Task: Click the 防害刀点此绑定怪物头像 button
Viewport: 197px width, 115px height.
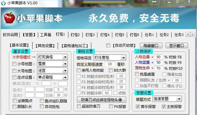Action: (x=102, y=100)
